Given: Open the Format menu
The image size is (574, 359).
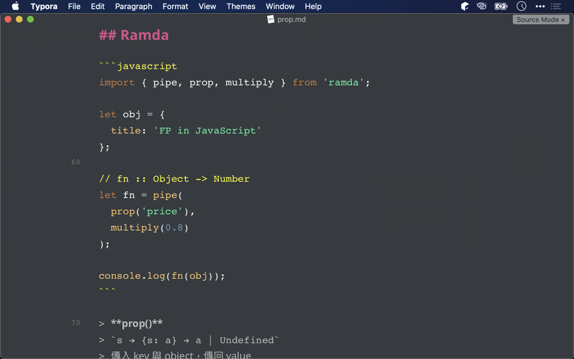Looking at the screenshot, I should [175, 6].
